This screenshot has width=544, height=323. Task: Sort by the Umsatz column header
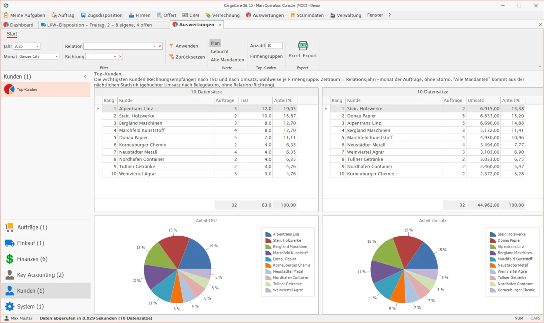(x=483, y=100)
